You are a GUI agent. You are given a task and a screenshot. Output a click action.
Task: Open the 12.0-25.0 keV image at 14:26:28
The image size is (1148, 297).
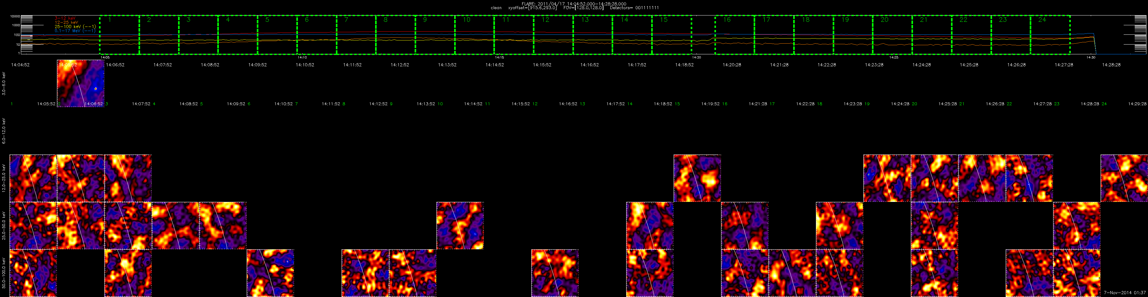tap(1029, 178)
